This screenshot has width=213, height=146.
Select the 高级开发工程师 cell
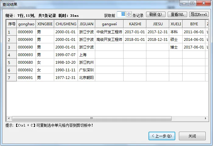pos(109,40)
